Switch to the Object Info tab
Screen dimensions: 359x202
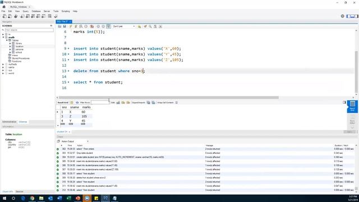[7, 191]
